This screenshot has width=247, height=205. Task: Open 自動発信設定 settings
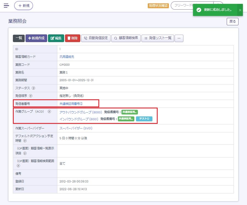click(96, 39)
